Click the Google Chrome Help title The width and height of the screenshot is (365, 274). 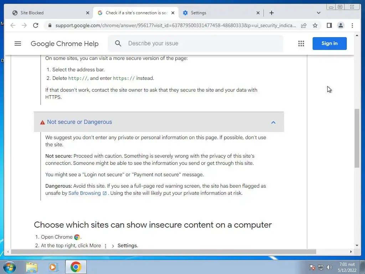click(65, 44)
